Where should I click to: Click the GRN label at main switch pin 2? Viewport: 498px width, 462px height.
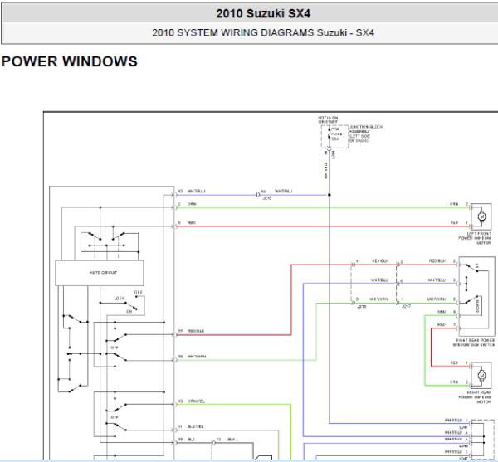tap(193, 204)
